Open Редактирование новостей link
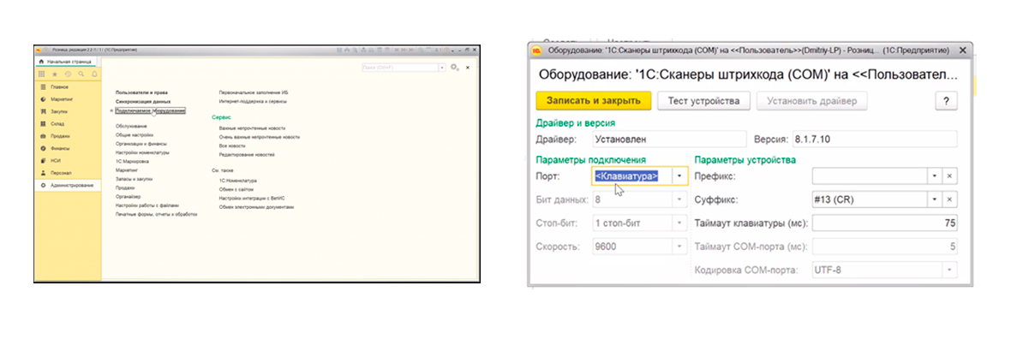 (247, 155)
